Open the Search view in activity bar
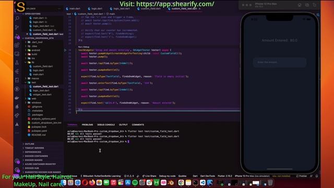The width and height of the screenshot is (334, 188). [17, 19]
